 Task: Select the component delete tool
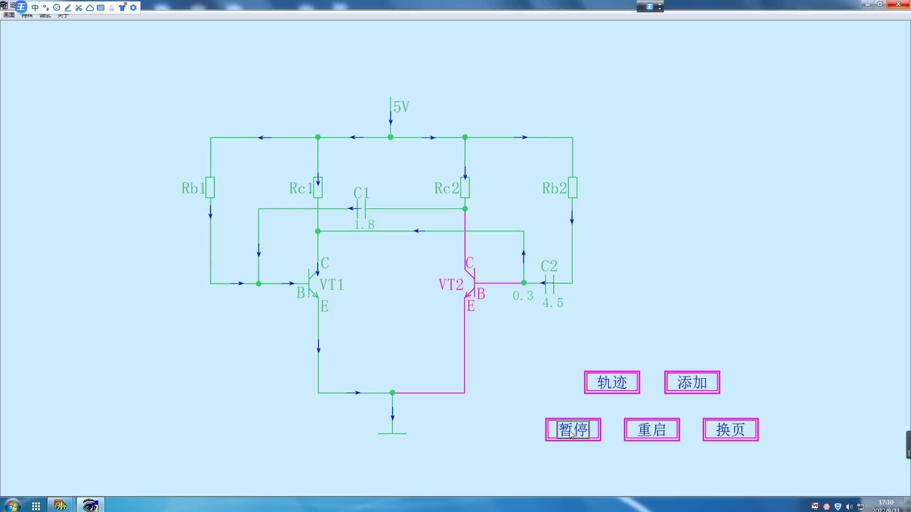click(x=78, y=6)
